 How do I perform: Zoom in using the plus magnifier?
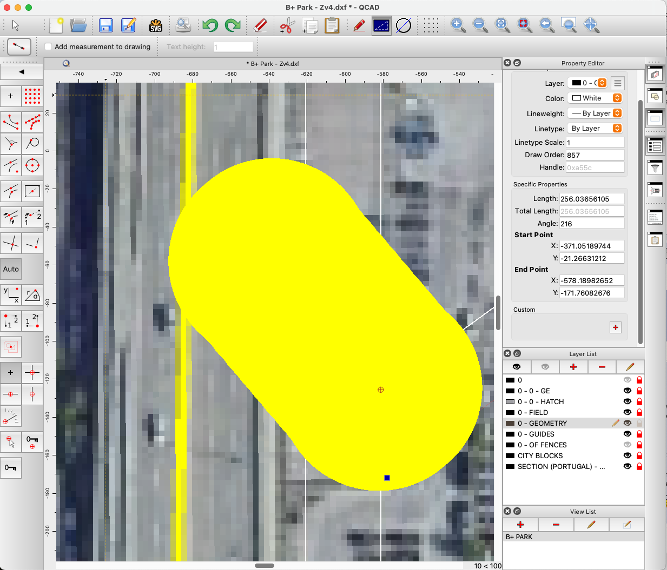458,25
